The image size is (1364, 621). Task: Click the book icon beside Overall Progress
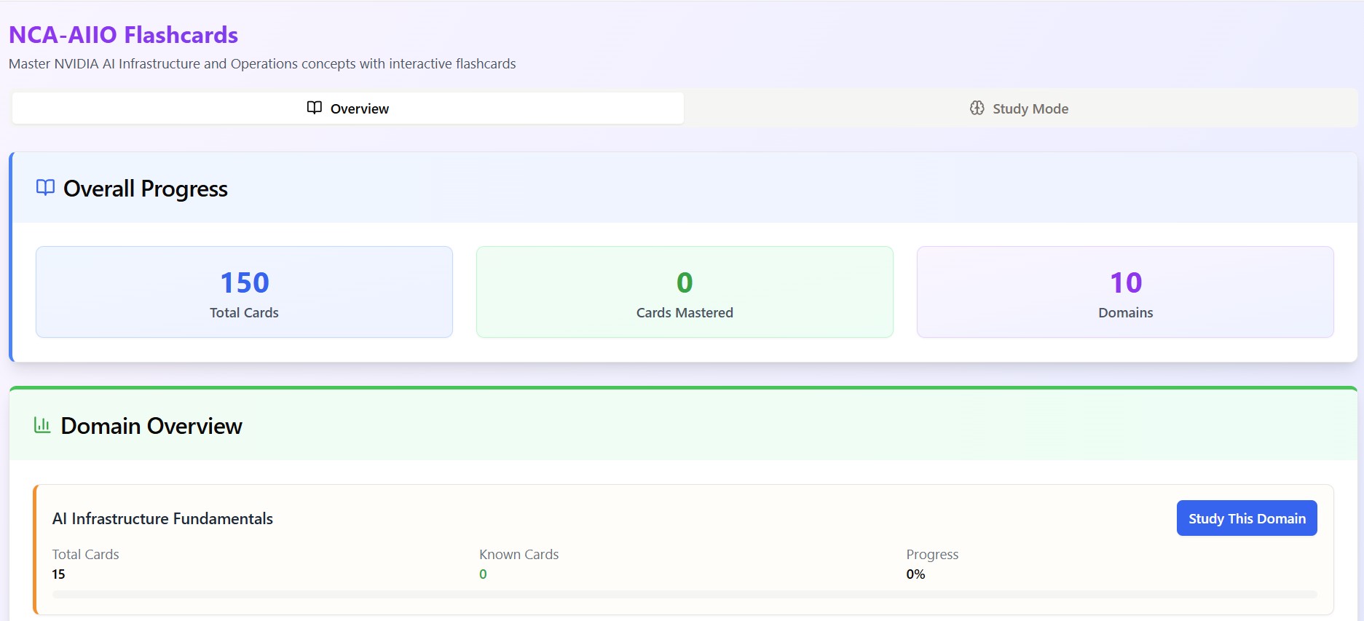pos(45,188)
